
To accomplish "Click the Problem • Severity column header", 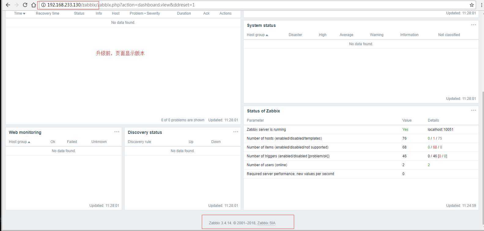I will (x=145, y=13).
